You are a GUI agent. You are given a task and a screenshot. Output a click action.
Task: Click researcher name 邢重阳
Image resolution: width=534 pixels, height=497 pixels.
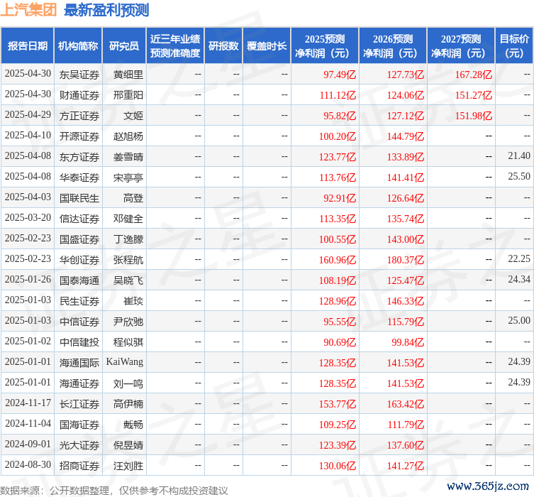click(128, 95)
